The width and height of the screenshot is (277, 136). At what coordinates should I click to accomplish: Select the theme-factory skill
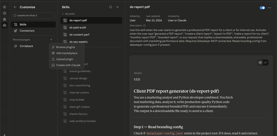91,114
